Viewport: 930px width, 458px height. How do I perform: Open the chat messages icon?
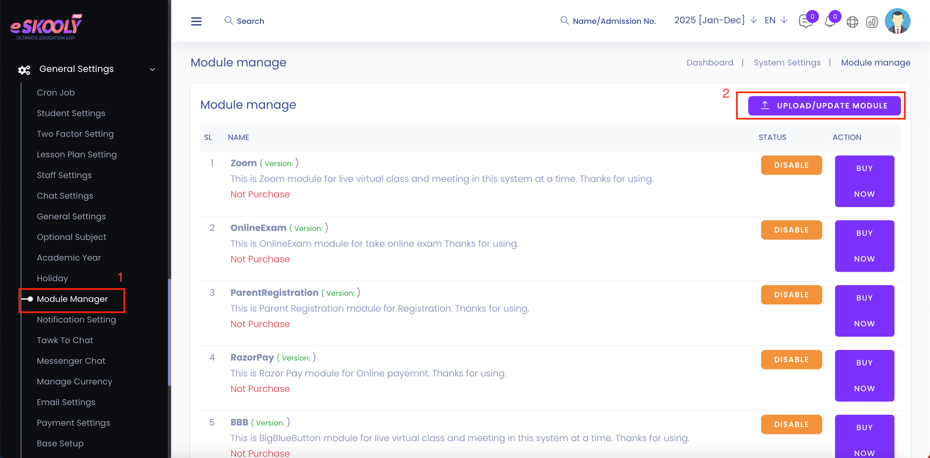tap(805, 21)
